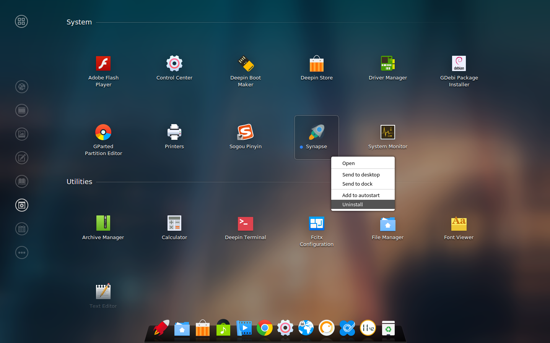This screenshot has height=343, width=550.
Task: Open Sogou Pinyin
Action: pyautogui.click(x=246, y=132)
